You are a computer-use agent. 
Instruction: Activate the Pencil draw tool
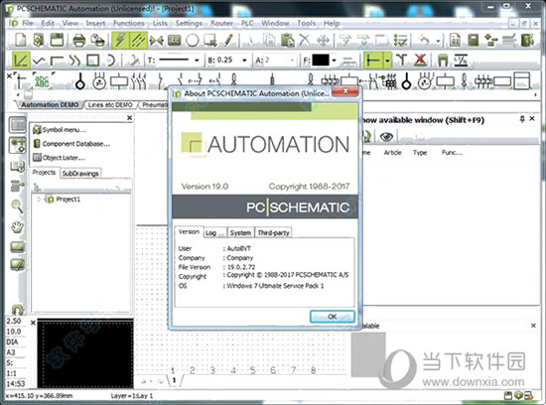click(x=228, y=40)
